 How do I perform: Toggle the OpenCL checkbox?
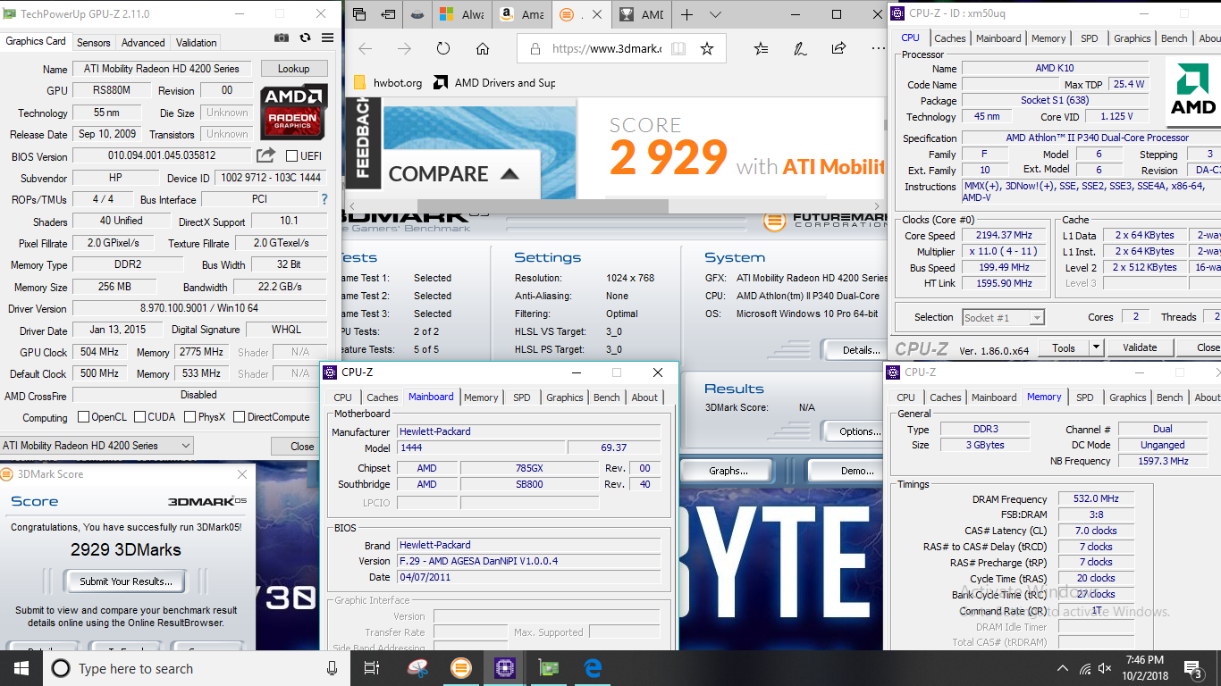point(83,416)
